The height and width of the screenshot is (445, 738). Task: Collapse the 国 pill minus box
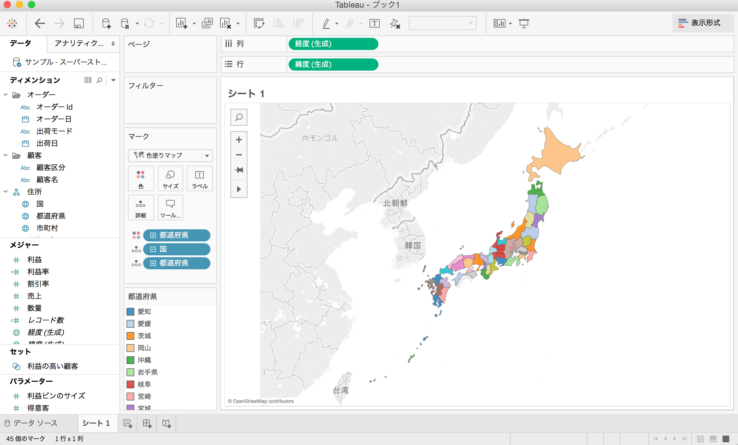click(153, 249)
